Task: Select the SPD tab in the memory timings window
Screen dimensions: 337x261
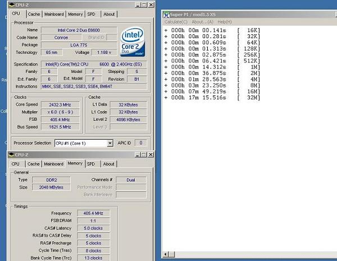Action: click(92, 164)
